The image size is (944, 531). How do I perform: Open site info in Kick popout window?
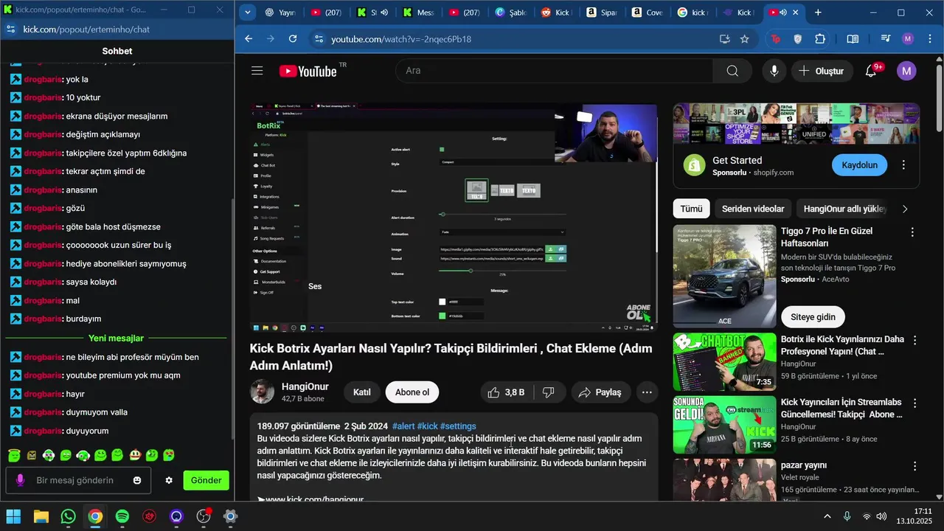tap(10, 29)
